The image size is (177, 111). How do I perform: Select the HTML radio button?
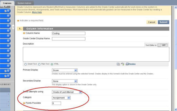click(x=52, y=64)
